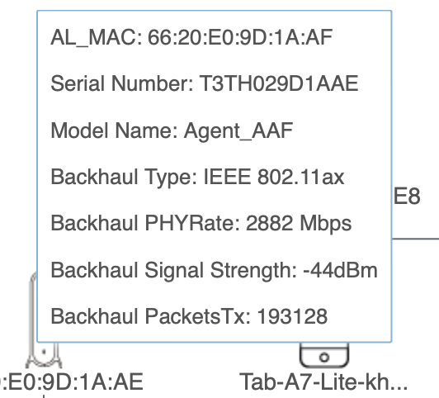Screen dimensions: 439x398
Task: Select the IEEE 802.11ax value
Action: pos(273,177)
